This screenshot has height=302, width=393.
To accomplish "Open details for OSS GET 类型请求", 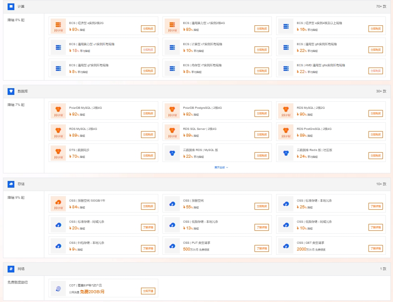I will pos(376,248).
